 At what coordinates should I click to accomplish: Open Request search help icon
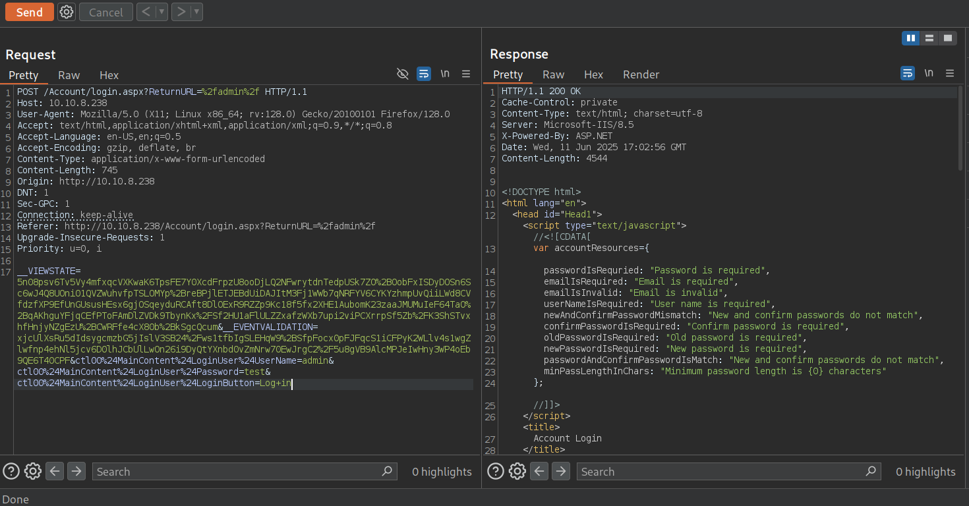11,471
